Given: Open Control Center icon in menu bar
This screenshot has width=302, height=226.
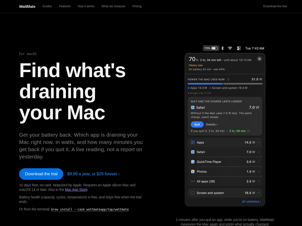Looking at the screenshot, I should click(239, 48).
